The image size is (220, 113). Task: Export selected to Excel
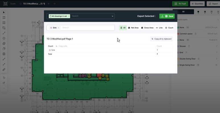tap(167, 16)
